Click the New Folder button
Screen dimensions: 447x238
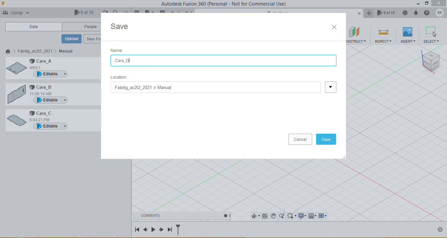tap(93, 39)
